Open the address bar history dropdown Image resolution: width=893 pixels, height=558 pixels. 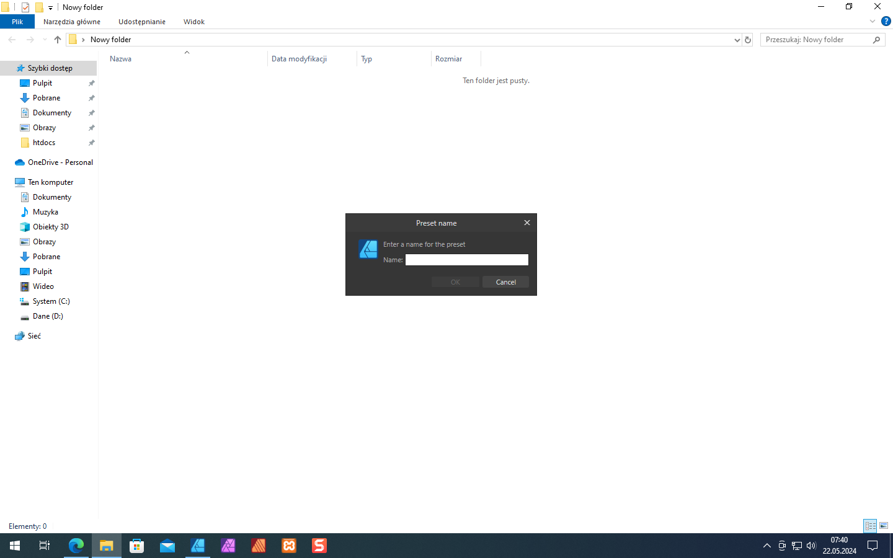737,39
